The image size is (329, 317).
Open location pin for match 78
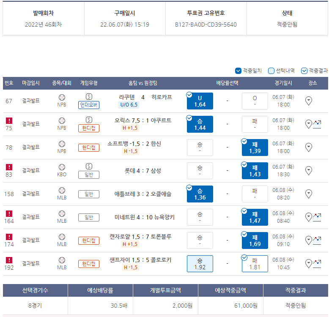(x=308, y=148)
